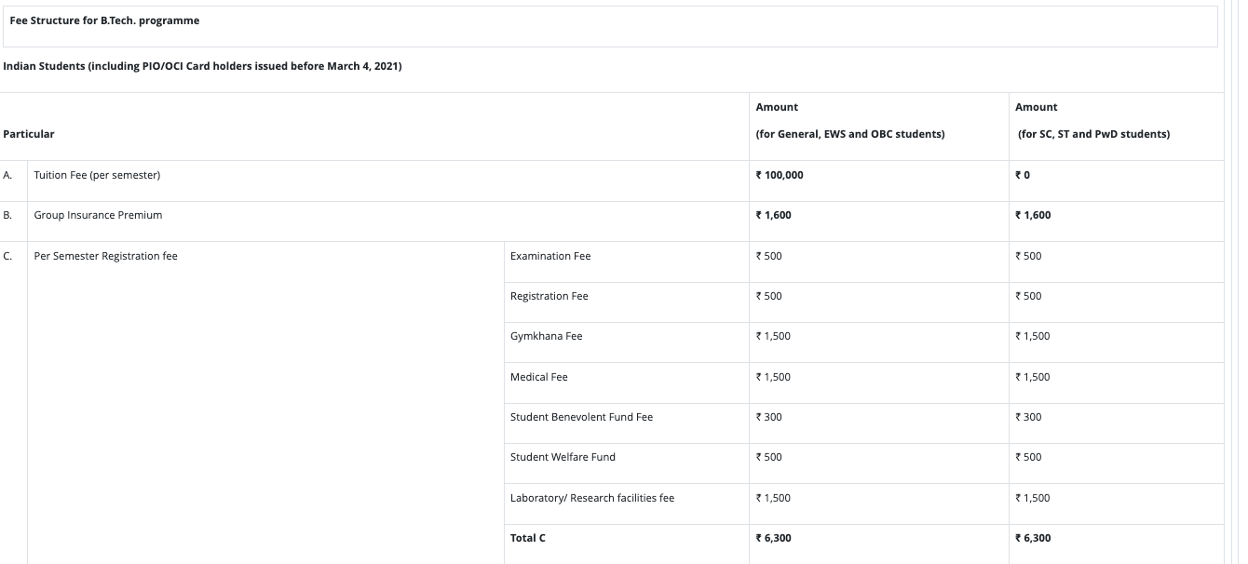The image size is (1248, 564).
Task: Select the 'Group Insurance Premium' cell
Action: pyautogui.click(x=97, y=214)
